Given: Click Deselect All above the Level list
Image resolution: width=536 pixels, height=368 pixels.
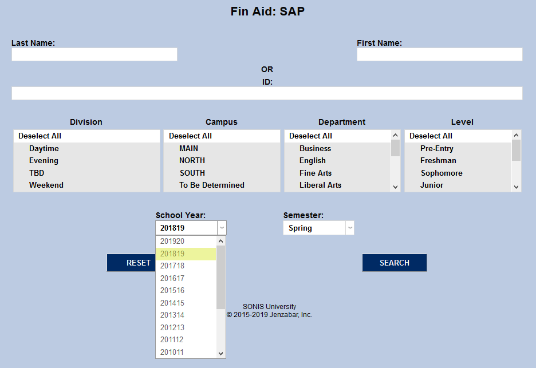Looking at the screenshot, I should [x=430, y=136].
